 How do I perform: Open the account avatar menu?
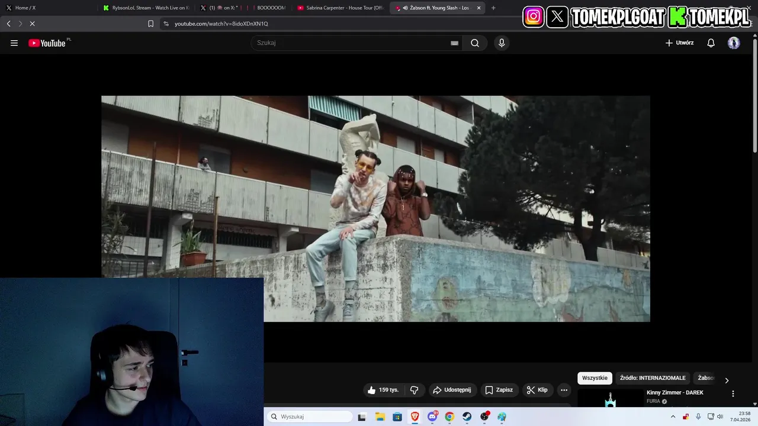(734, 43)
